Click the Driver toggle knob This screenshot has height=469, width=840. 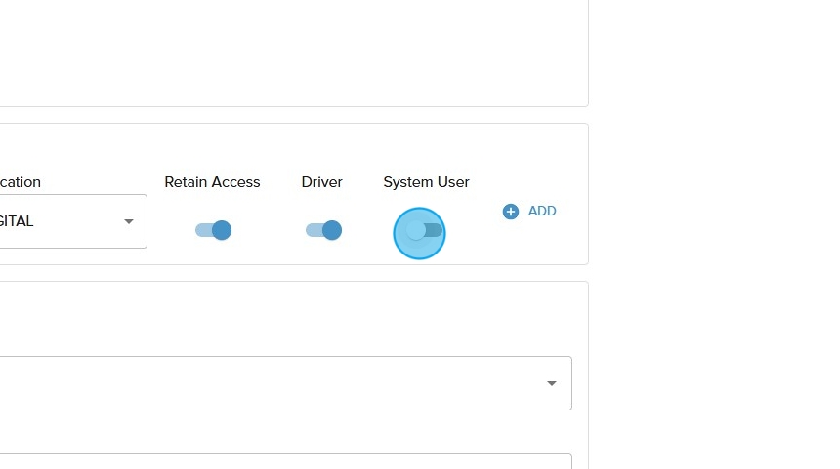332,230
